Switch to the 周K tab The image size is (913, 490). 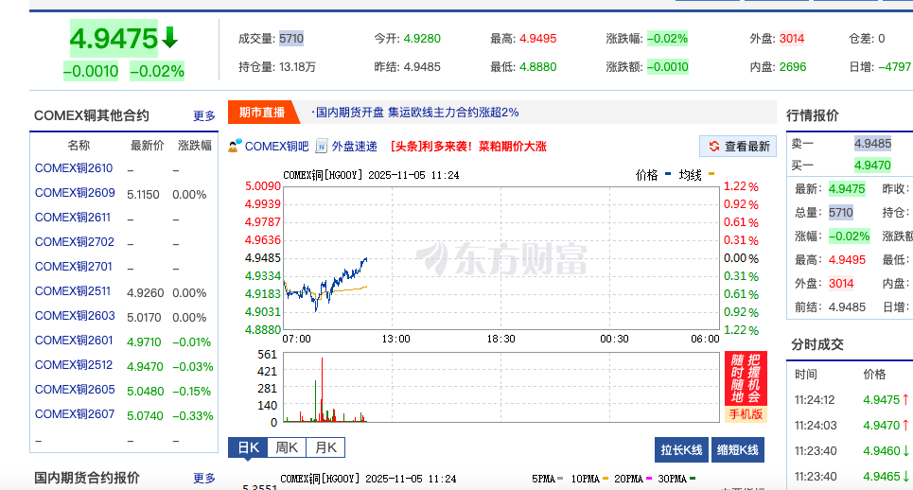click(287, 447)
